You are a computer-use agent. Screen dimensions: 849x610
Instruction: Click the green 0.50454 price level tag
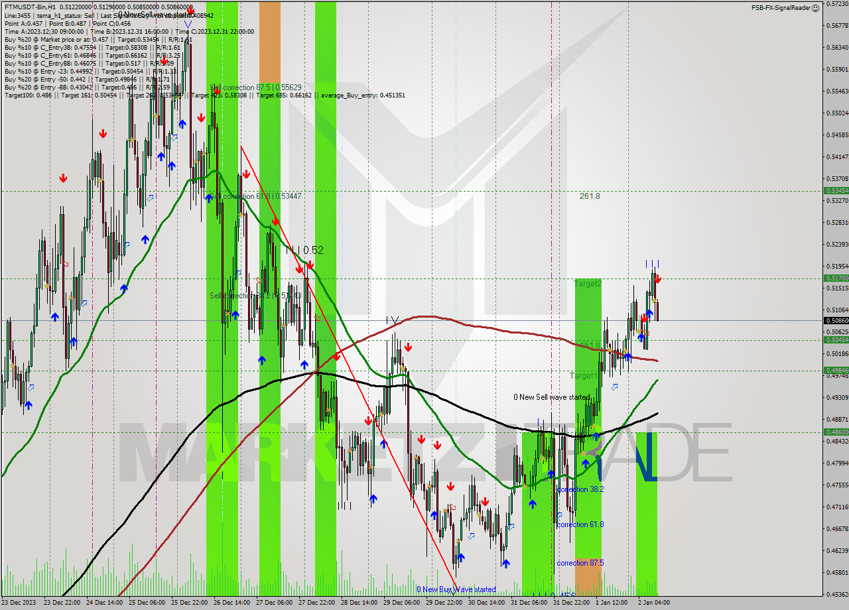836,339
